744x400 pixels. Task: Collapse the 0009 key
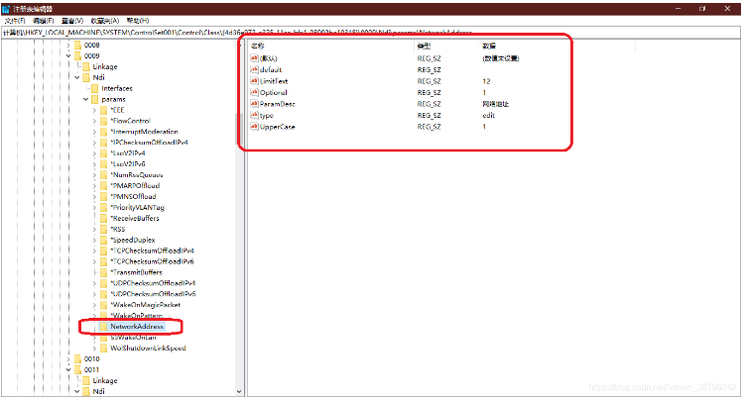[x=68, y=55]
